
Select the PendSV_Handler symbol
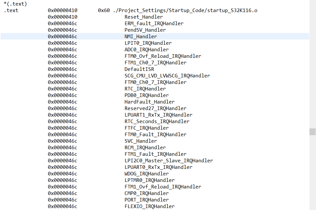pyautogui.click(x=145, y=30)
